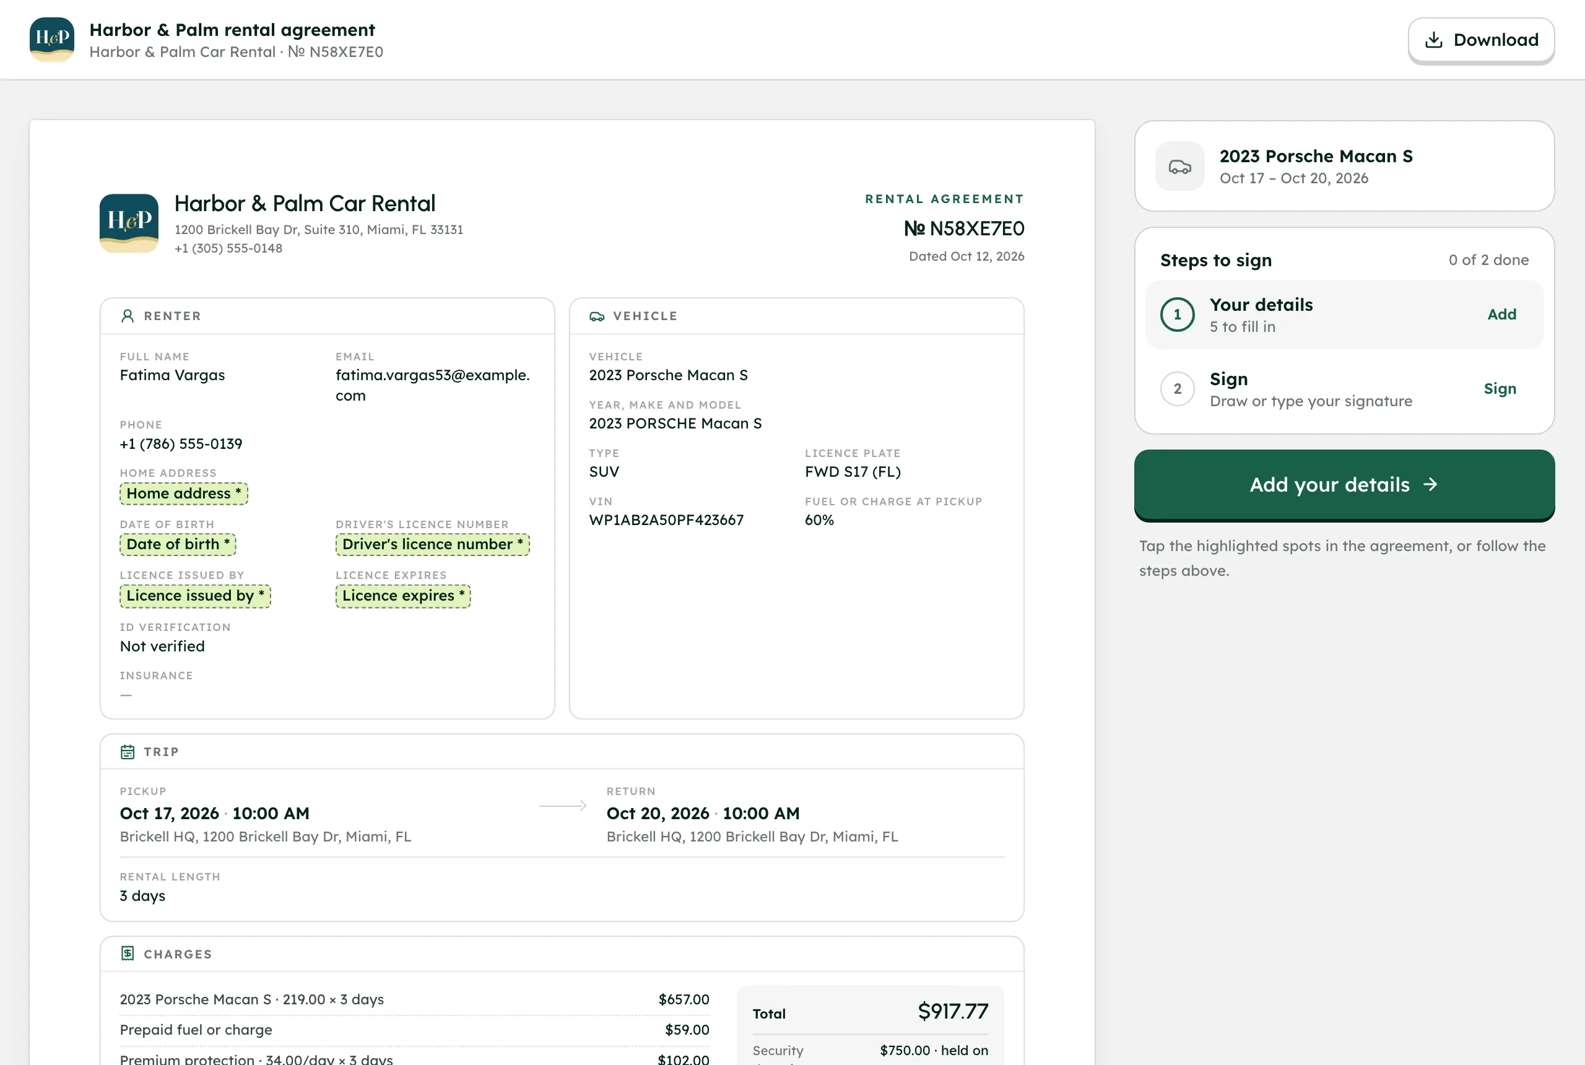The image size is (1585, 1065).
Task: Click the Trip section calendar icon
Action: (x=127, y=752)
